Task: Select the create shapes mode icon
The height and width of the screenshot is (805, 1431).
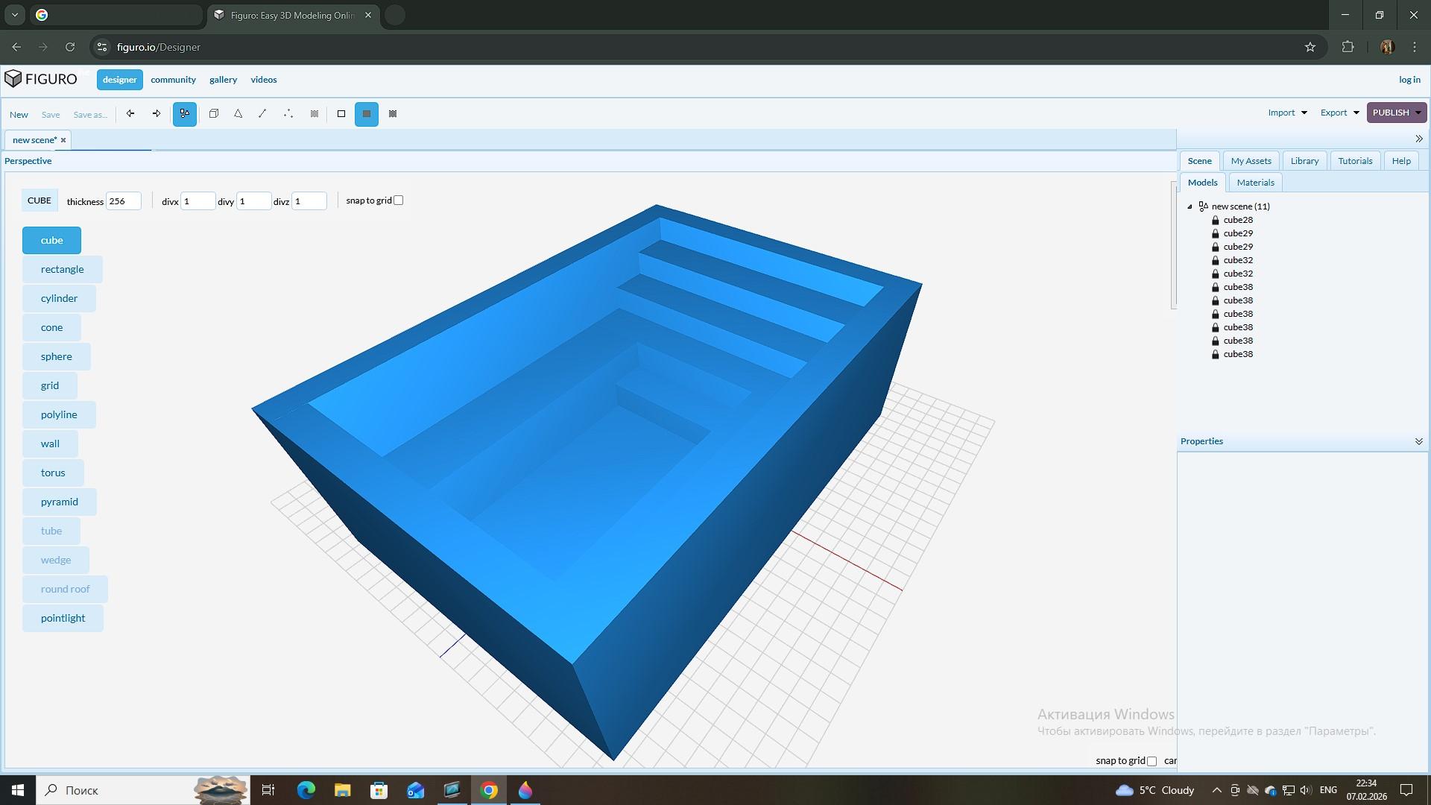Action: (x=185, y=114)
